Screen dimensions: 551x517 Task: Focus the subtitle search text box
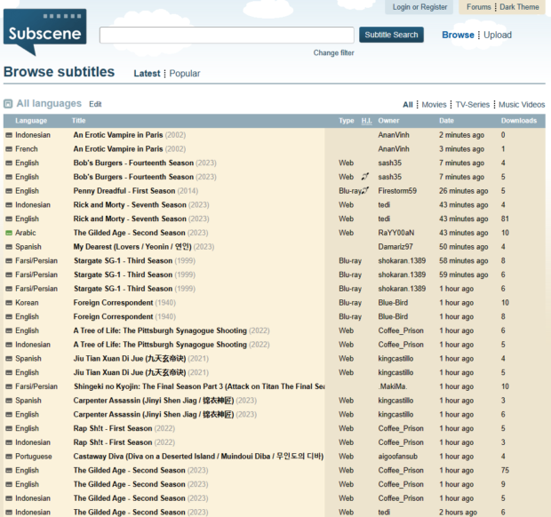[x=227, y=36]
